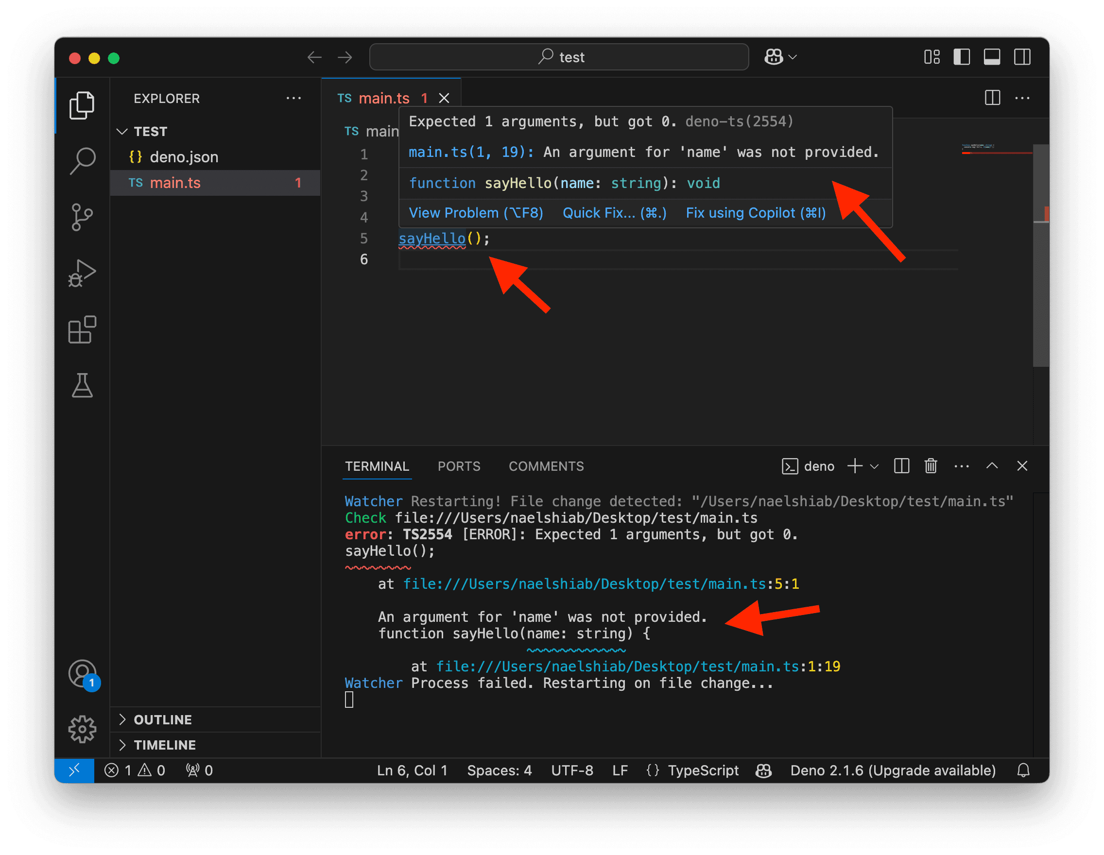Viewport: 1104px width, 855px height.
Task: Open main.ts:5:1 terminal file link
Action: tap(601, 583)
